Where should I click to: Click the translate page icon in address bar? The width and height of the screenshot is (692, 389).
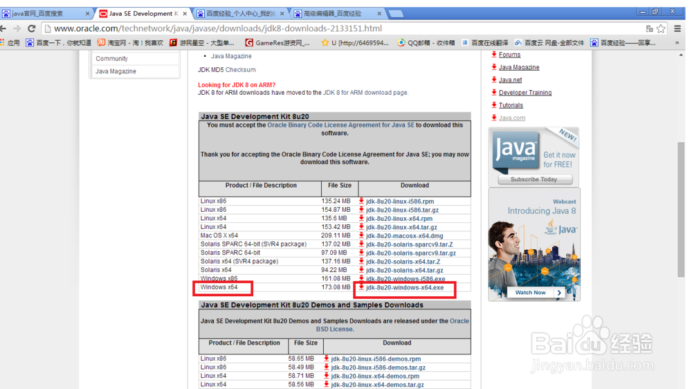coord(649,28)
